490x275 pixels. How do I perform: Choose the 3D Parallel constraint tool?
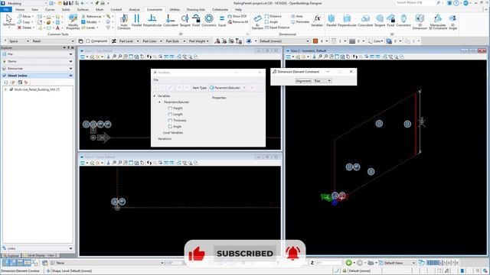[x=332, y=21]
